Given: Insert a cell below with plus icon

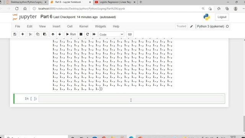Looking at the screenshot, I should [x=23, y=34].
